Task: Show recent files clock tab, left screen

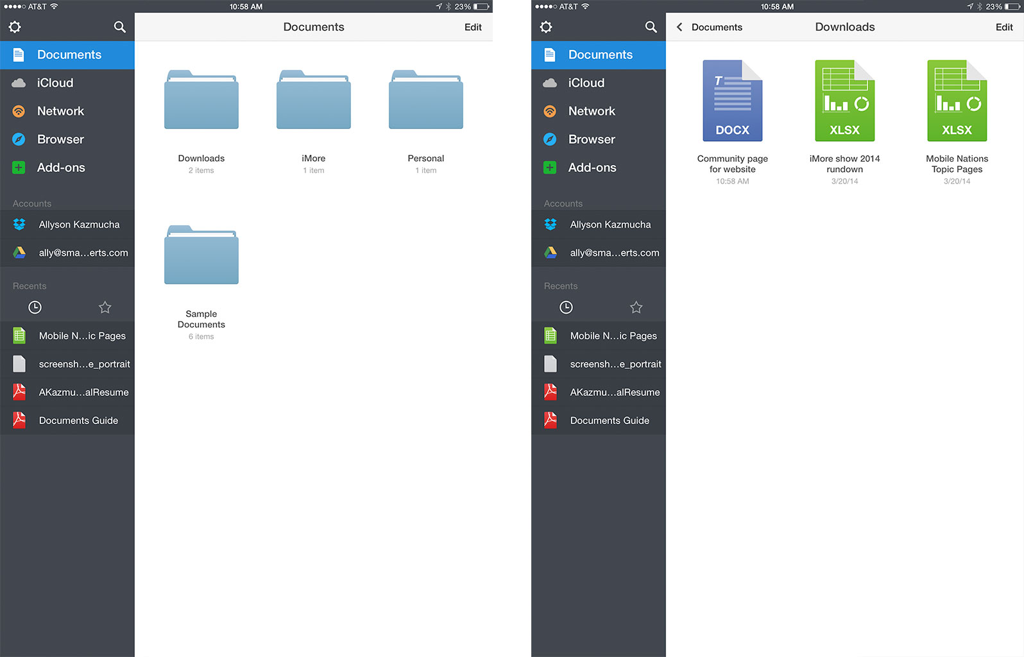Action: tap(35, 307)
